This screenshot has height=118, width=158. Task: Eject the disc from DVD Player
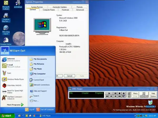pyautogui.click(x=124, y=93)
